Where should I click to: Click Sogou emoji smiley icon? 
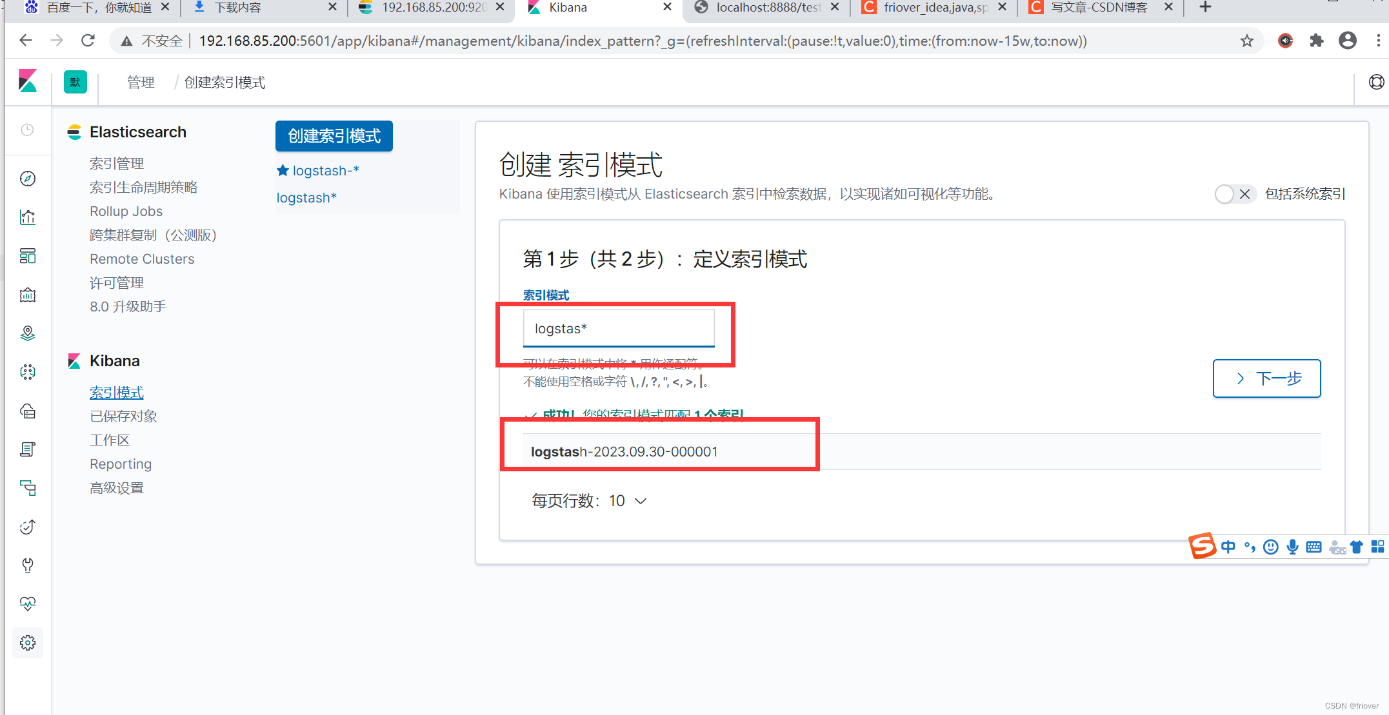(x=1270, y=547)
